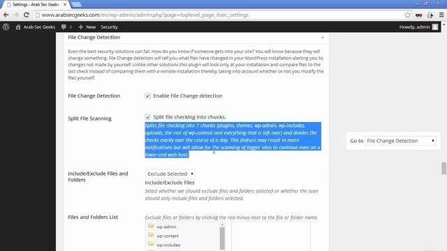
Task: Click the Split File Scanning label
Action: coord(89,119)
